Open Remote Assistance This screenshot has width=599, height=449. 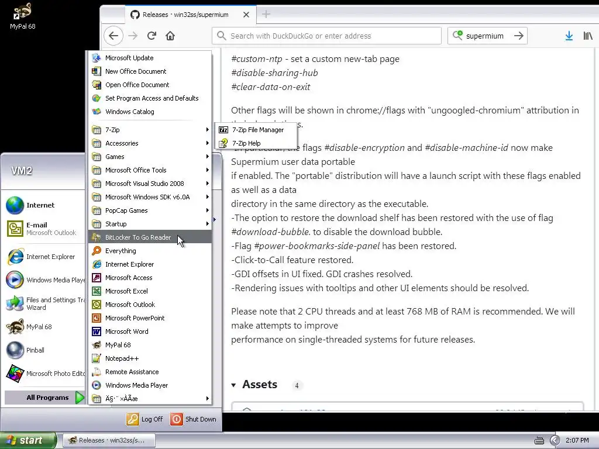pyautogui.click(x=150, y=371)
